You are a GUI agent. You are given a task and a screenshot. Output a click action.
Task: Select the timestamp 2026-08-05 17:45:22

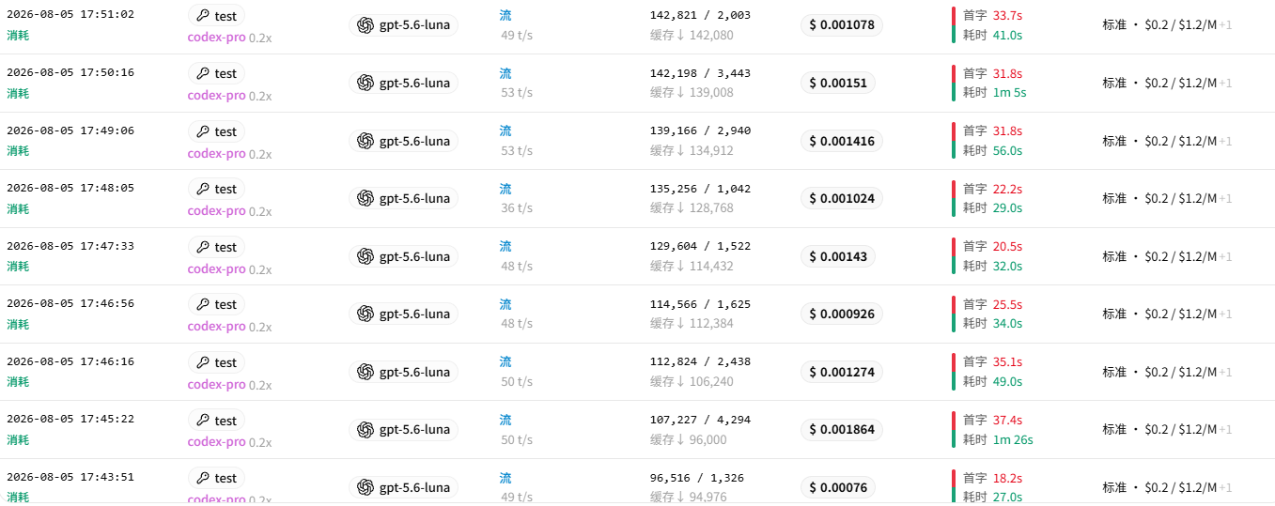(70, 419)
